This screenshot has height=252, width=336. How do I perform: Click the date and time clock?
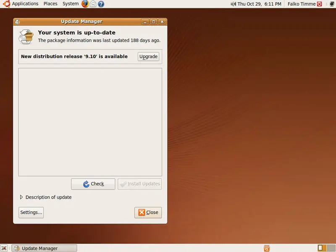tap(259, 4)
